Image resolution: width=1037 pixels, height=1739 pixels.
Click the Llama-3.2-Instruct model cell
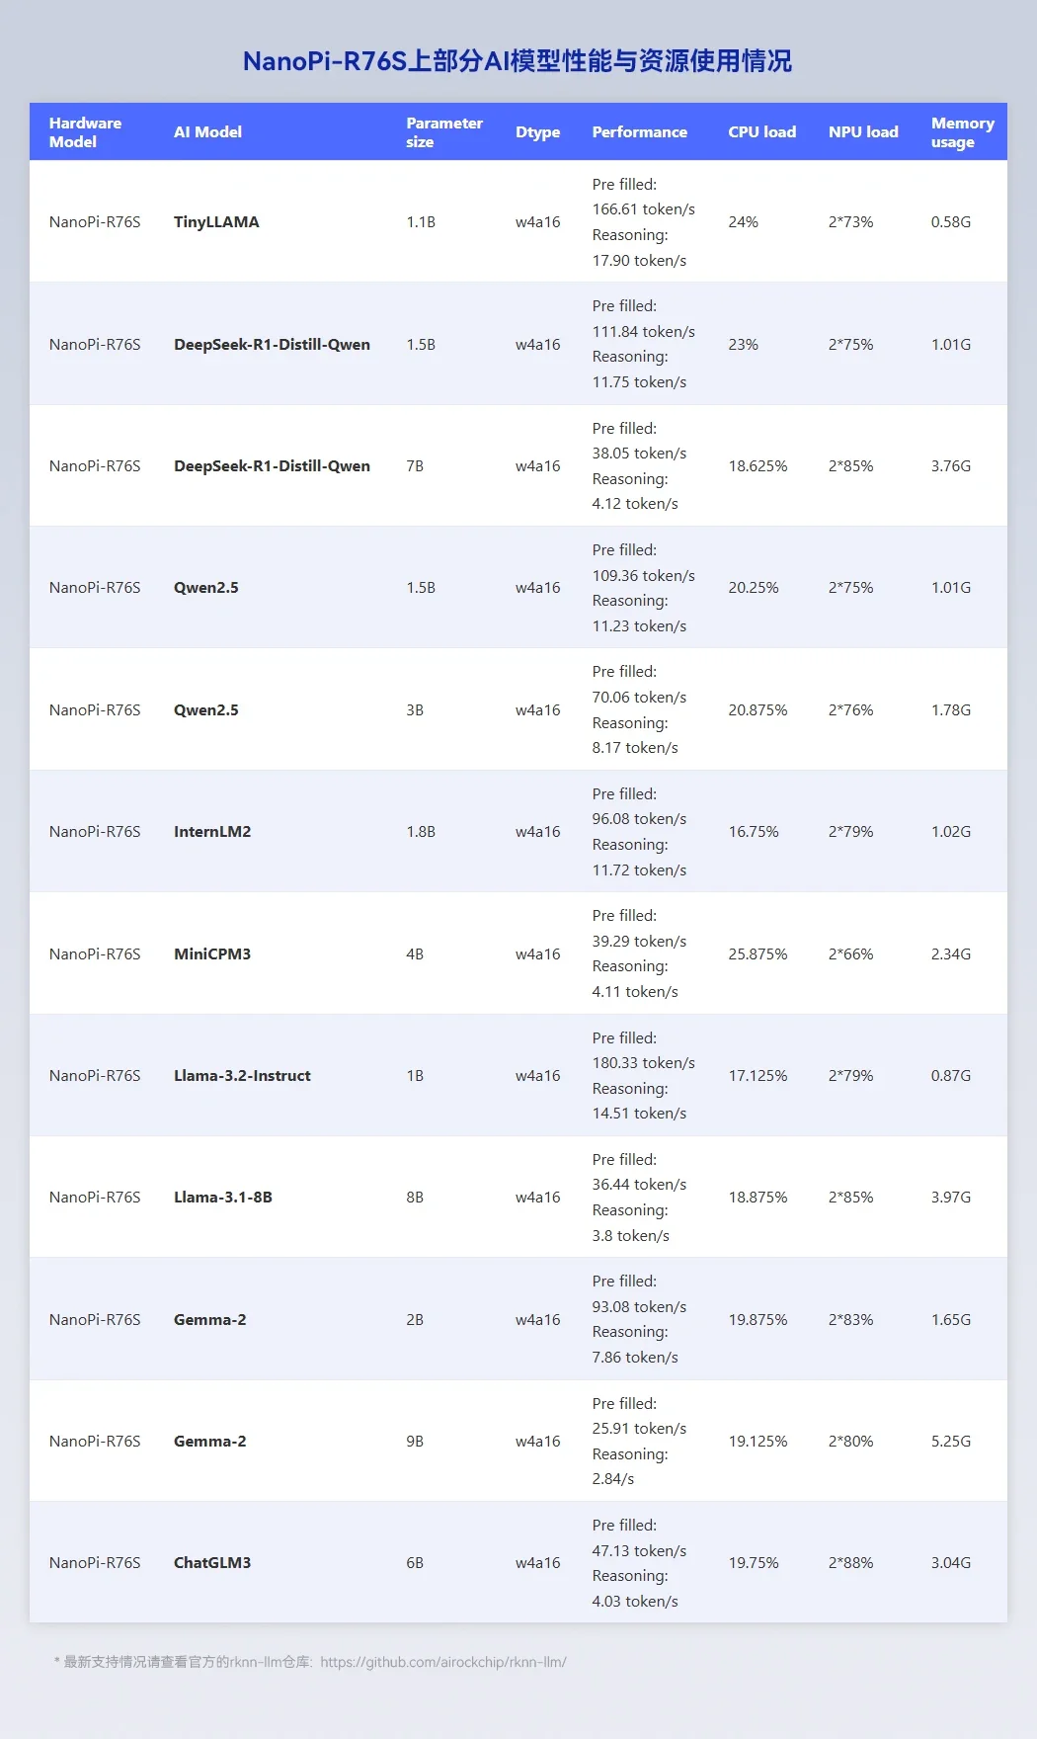pos(242,1076)
